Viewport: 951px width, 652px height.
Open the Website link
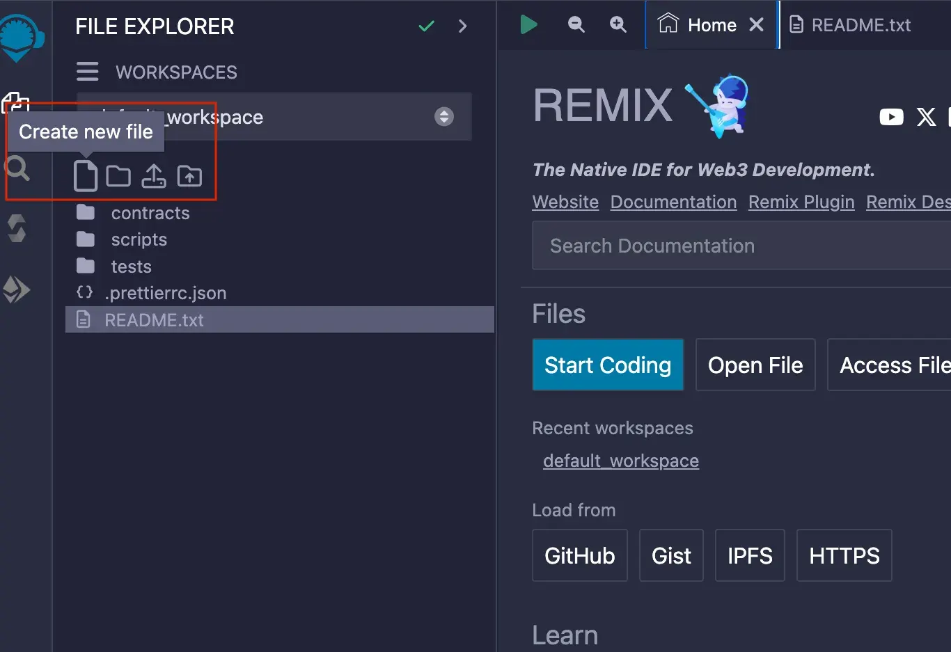point(565,202)
